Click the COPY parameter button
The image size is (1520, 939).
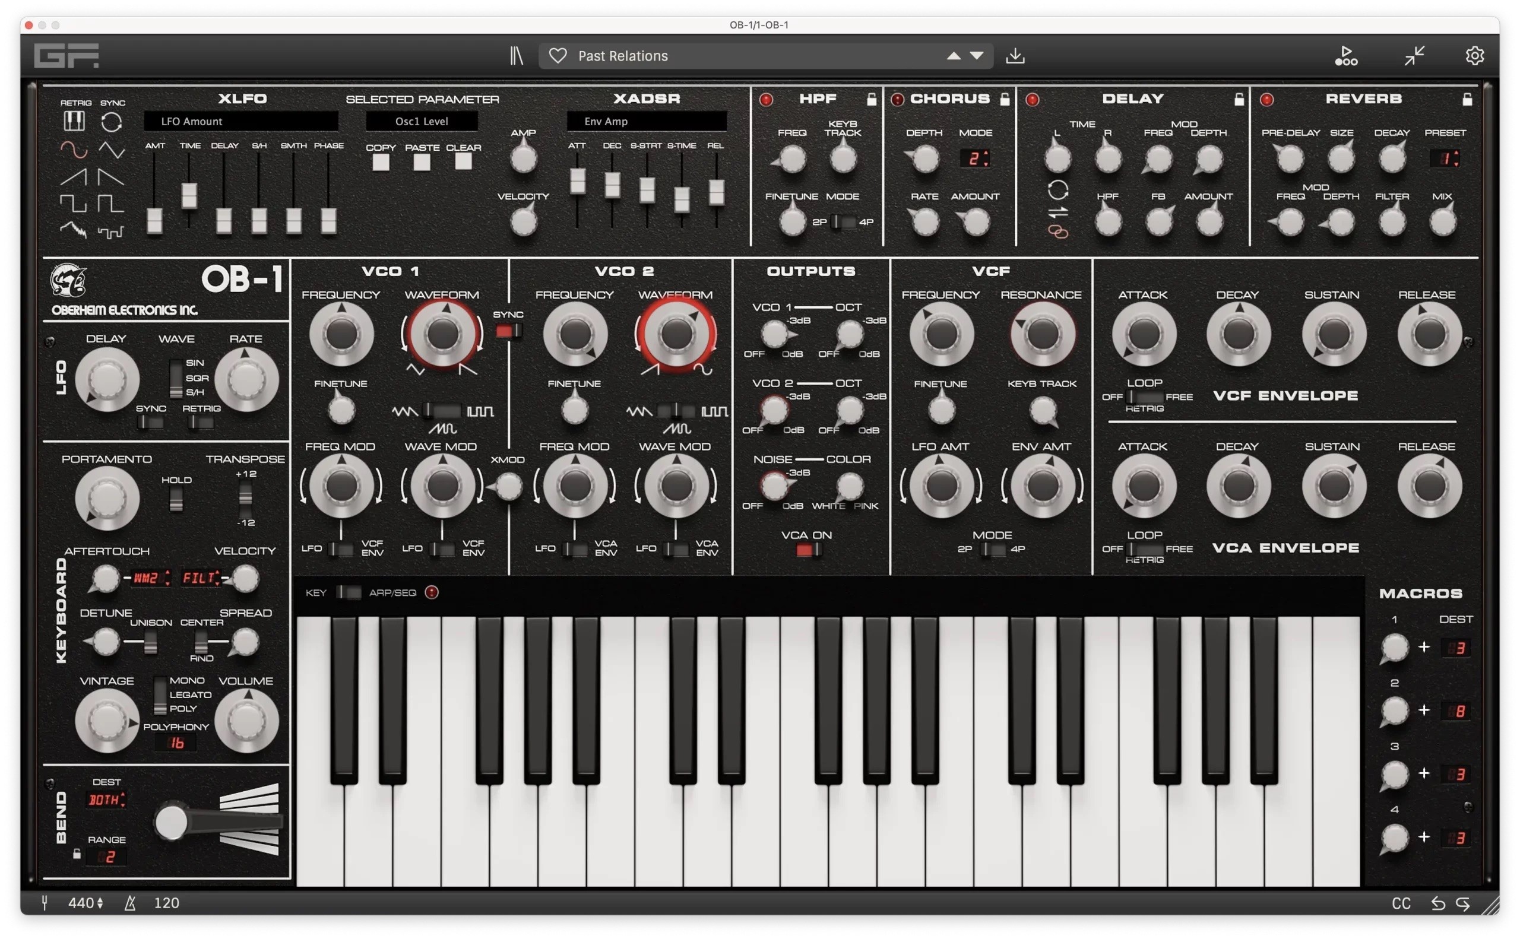pyautogui.click(x=381, y=162)
